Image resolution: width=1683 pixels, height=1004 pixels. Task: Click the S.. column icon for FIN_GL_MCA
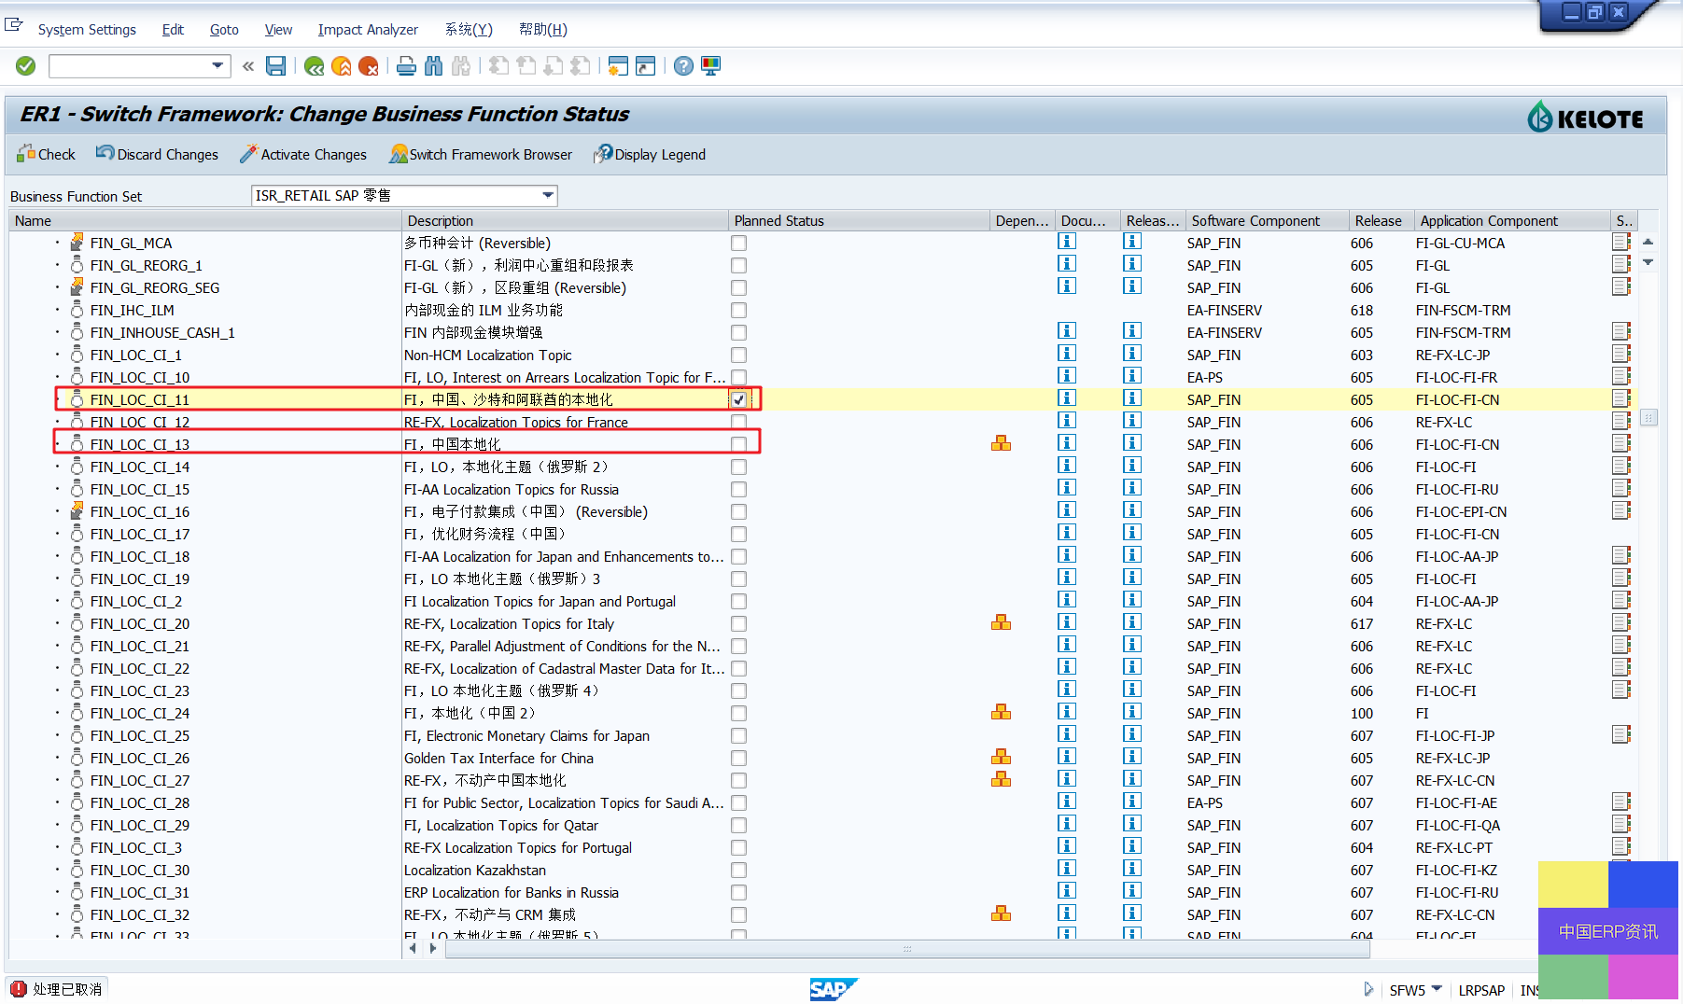1621,242
